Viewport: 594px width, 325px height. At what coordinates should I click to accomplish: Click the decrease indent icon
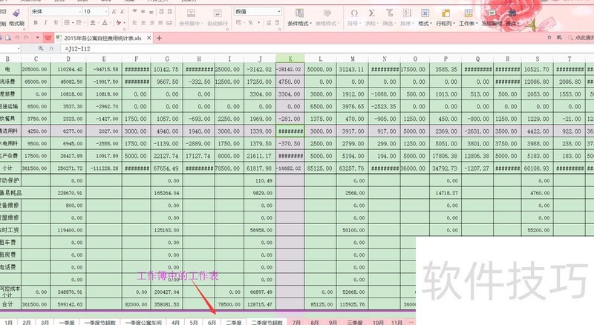click(x=161, y=12)
